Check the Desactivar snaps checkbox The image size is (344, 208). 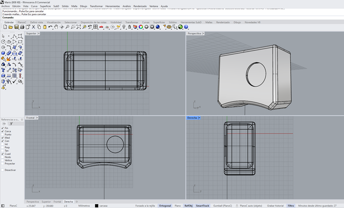[x=3, y=170]
